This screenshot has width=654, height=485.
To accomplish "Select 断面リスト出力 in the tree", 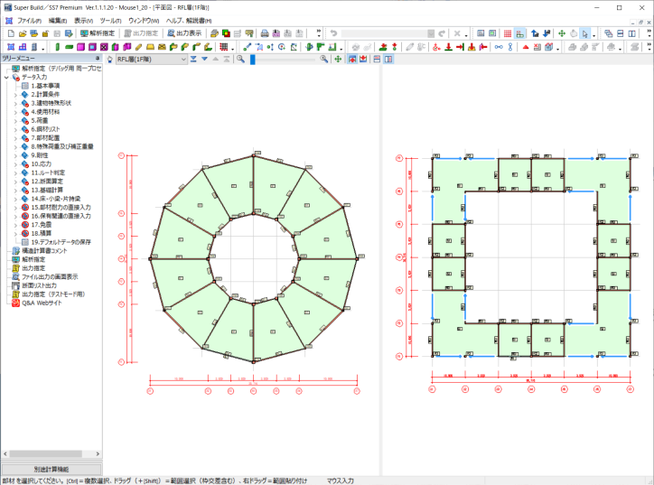I will tap(39, 285).
